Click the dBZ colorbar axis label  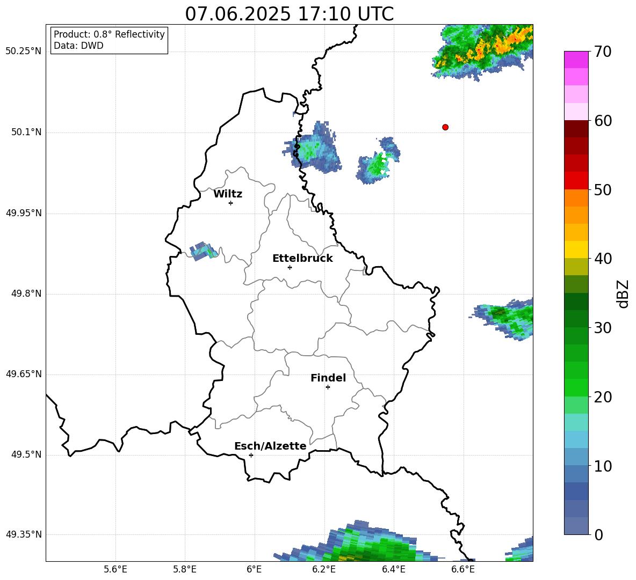coord(624,293)
